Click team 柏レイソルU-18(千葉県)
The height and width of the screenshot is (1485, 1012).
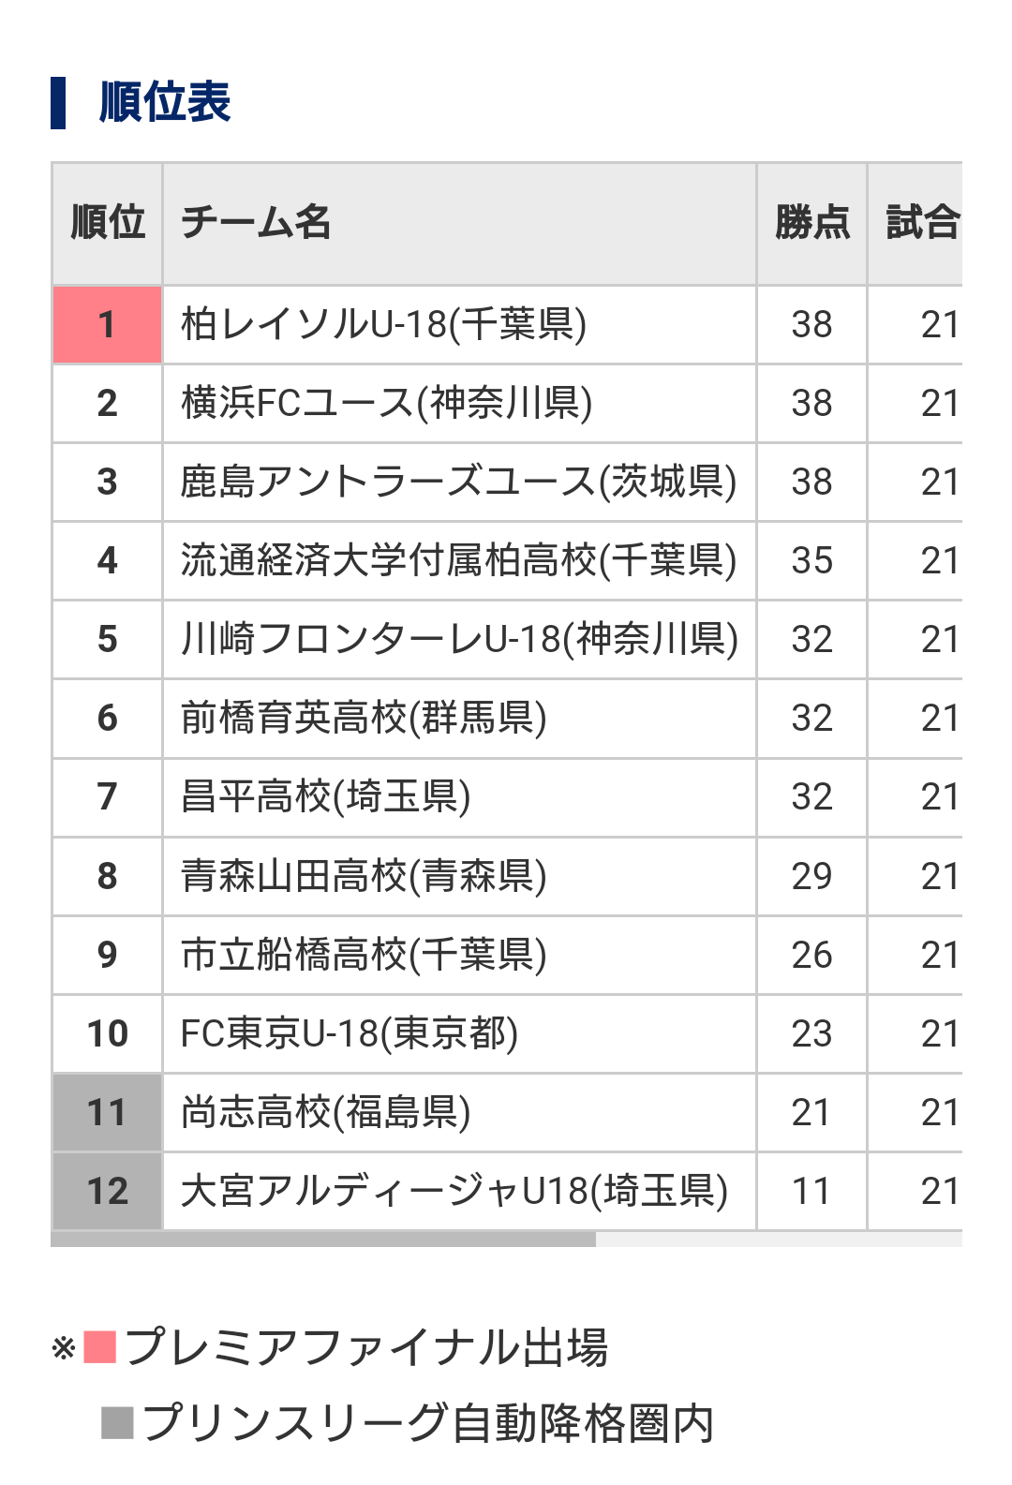pyautogui.click(x=384, y=324)
